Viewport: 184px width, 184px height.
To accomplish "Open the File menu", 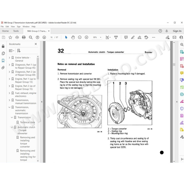I will [x=2, y=27].
